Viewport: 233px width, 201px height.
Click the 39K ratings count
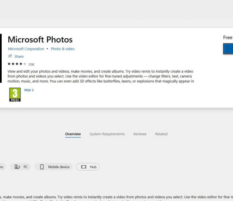(x=31, y=64)
